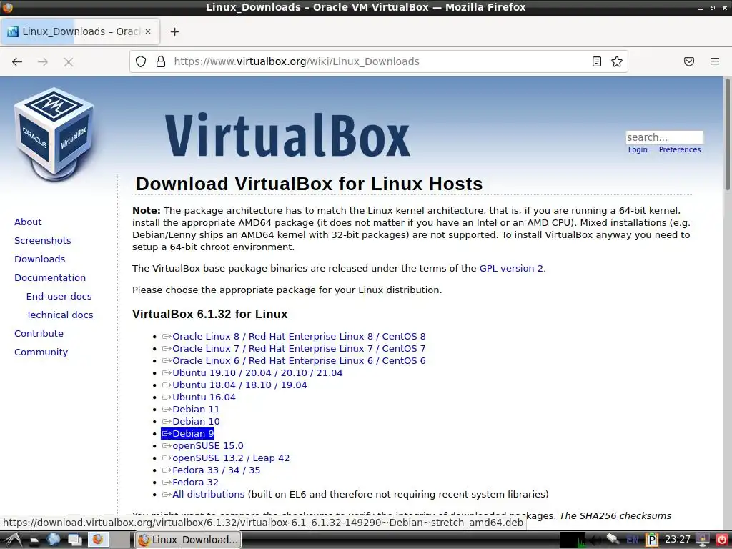Close the Linux_Downloads tab
This screenshot has height=549, width=732.
[147, 31]
